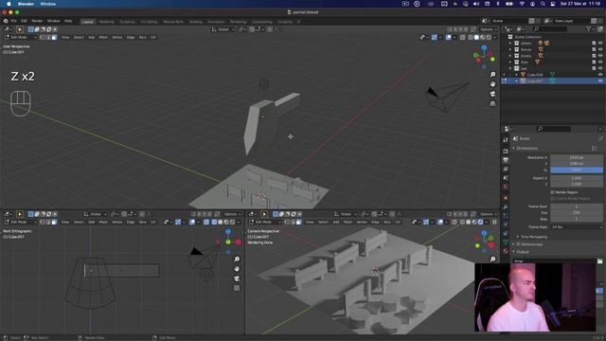Switch to the UV Editing workspace tab
Screen dimensions: 606x341
149,22
